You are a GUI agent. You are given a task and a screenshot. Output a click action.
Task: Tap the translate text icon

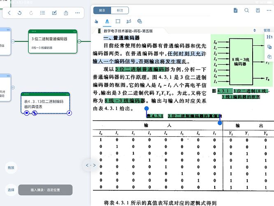(x=269, y=47)
